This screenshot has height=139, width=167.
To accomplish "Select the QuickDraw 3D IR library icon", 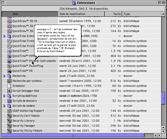I will click(x=9, y=21).
